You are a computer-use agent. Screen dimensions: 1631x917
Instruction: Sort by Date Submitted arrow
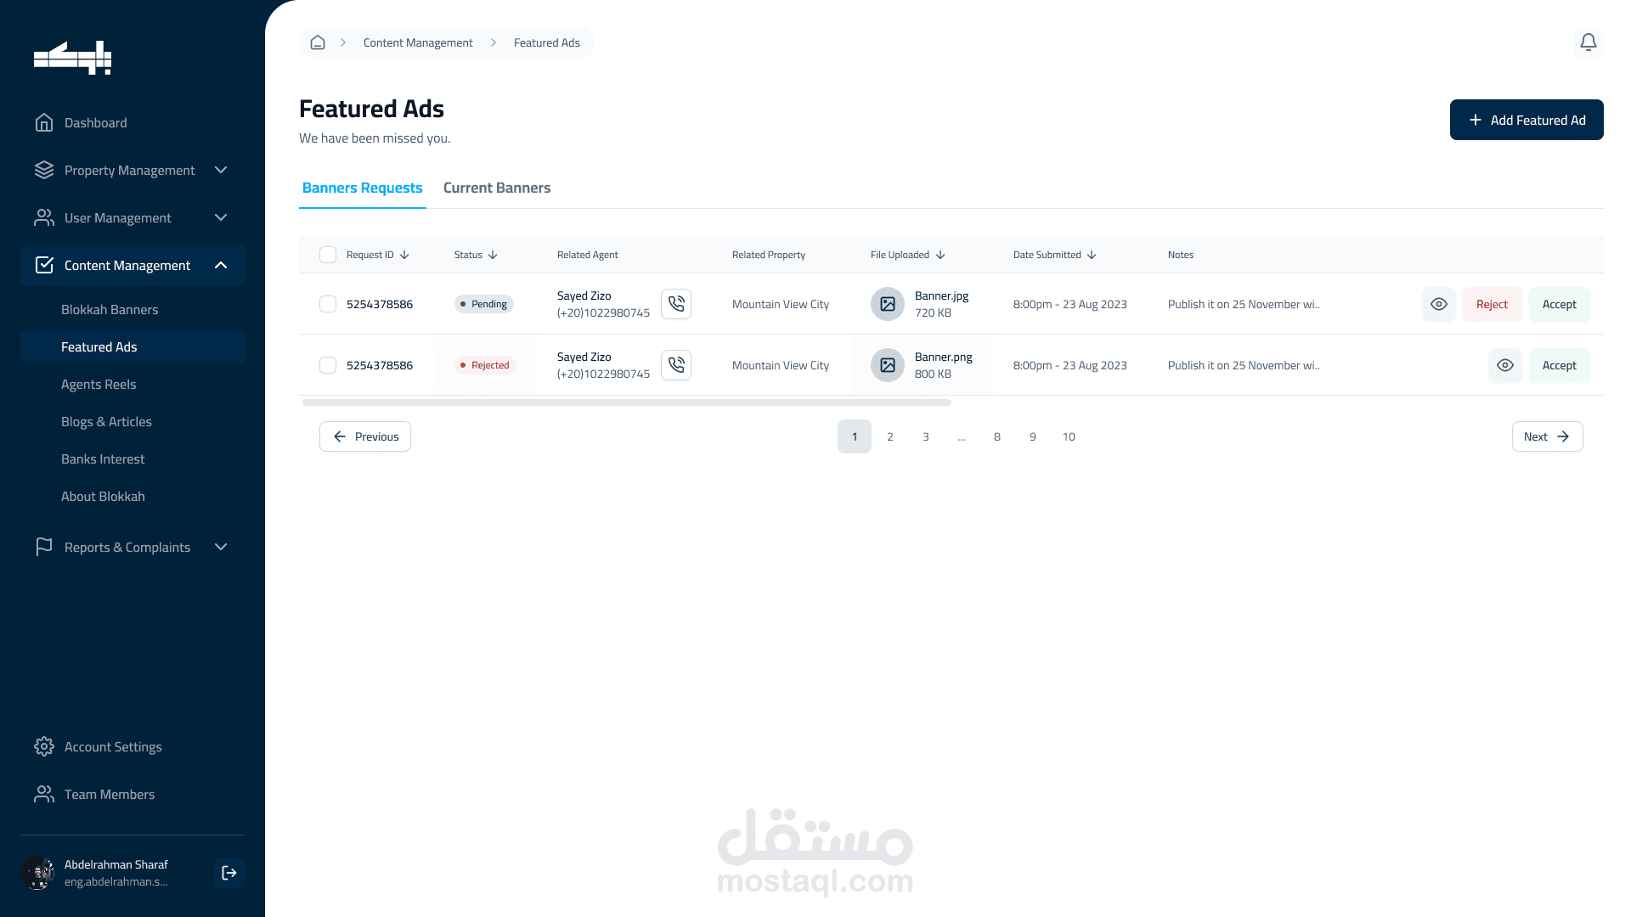pyautogui.click(x=1092, y=255)
